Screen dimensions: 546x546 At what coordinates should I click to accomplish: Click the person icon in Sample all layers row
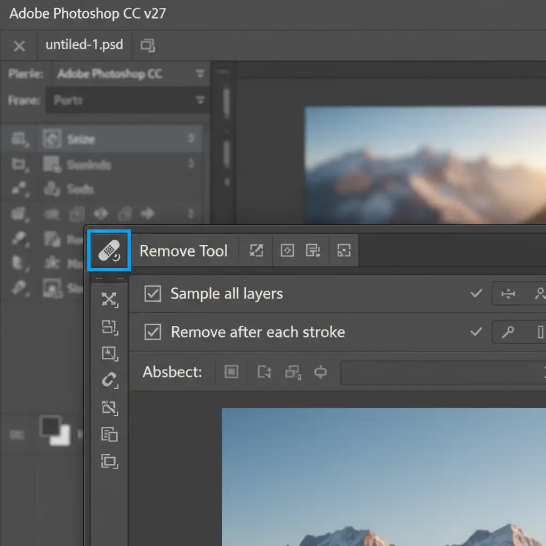(x=539, y=294)
